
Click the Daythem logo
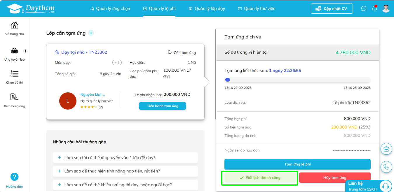(x=30, y=8)
